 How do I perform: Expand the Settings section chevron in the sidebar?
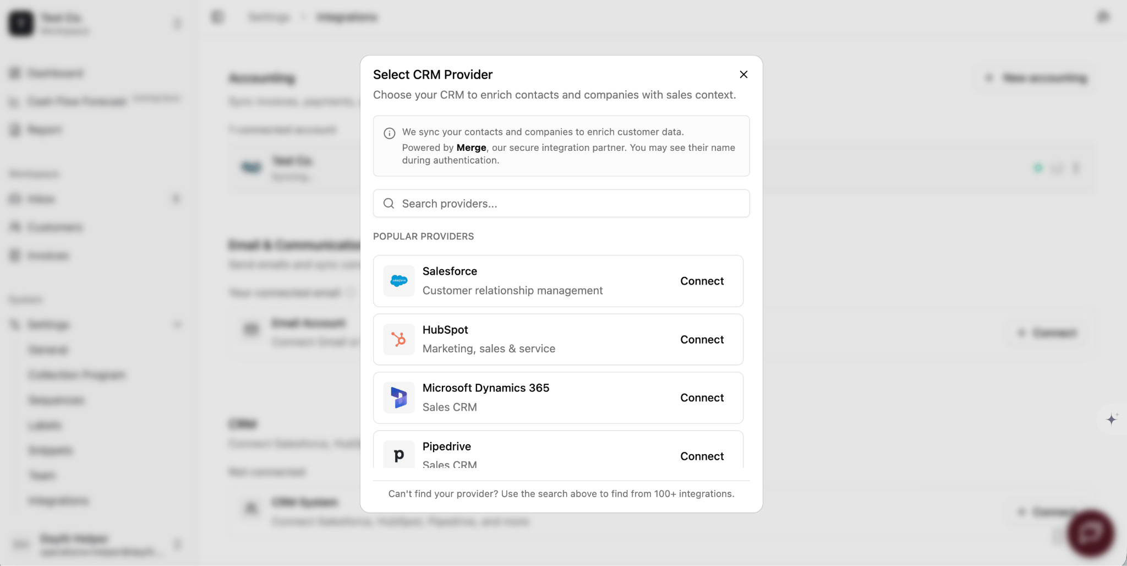(177, 325)
